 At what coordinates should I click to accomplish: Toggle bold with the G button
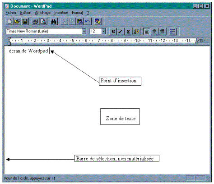(113, 32)
